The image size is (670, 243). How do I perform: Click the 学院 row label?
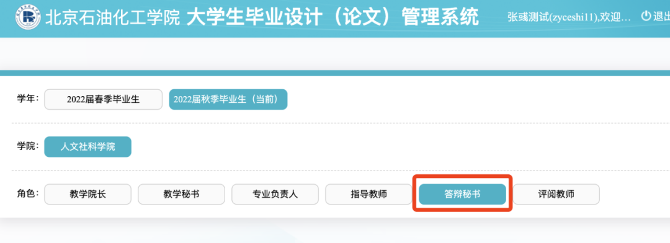[28, 146]
